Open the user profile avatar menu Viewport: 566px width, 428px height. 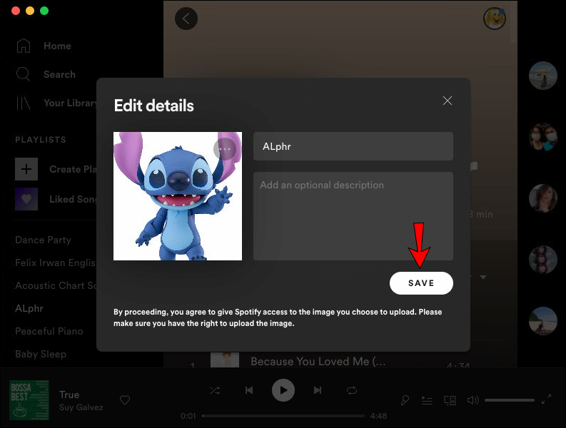(x=495, y=19)
